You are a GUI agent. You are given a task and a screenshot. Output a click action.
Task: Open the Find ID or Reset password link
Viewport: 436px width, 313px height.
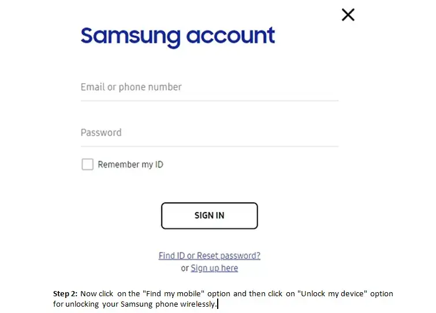(210, 255)
